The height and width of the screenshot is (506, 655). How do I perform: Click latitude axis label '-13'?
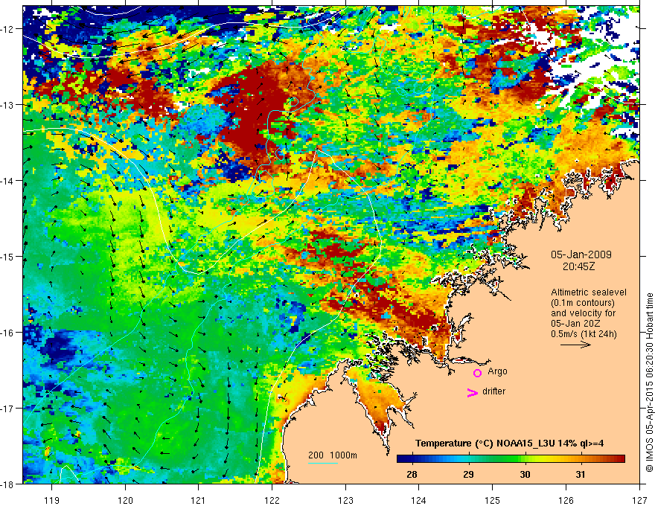pos(7,105)
